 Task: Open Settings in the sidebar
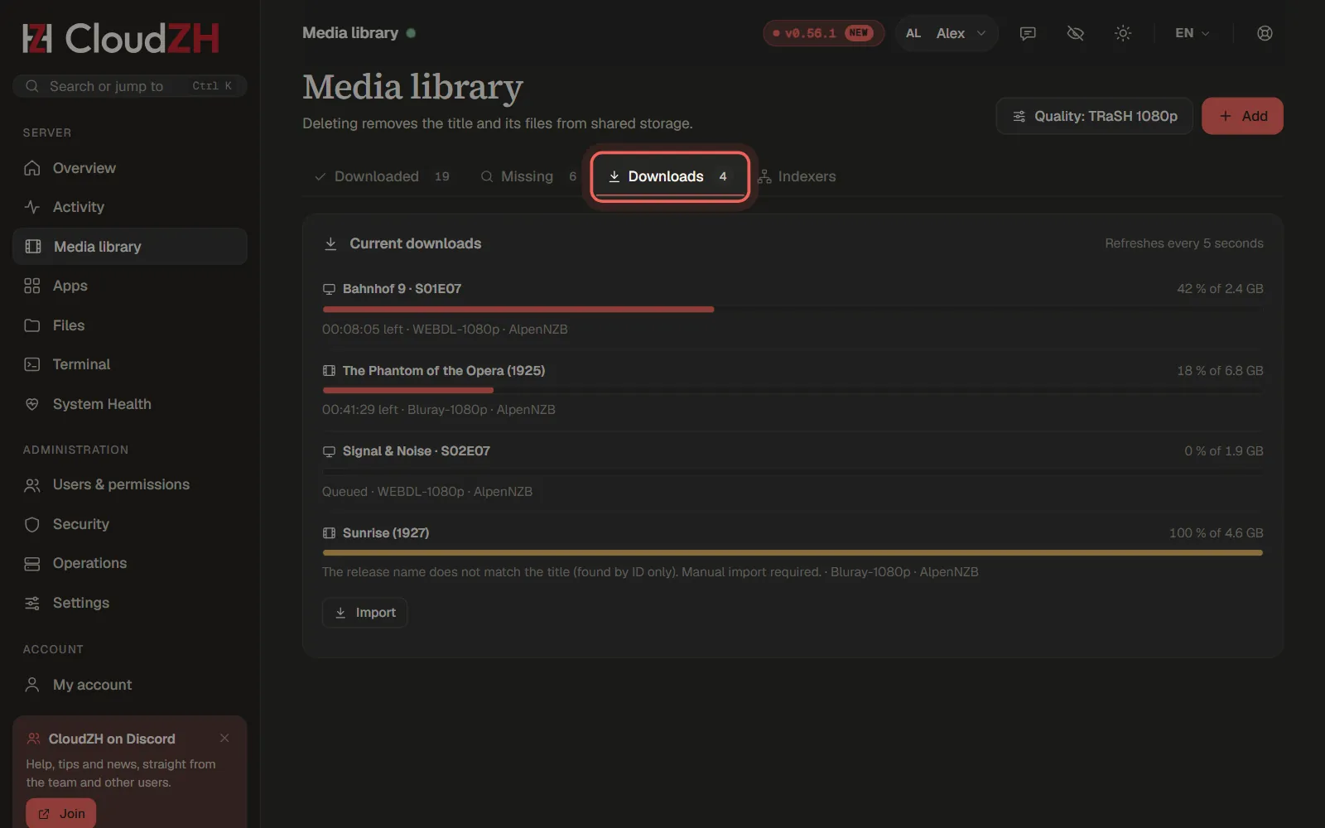[130, 603]
